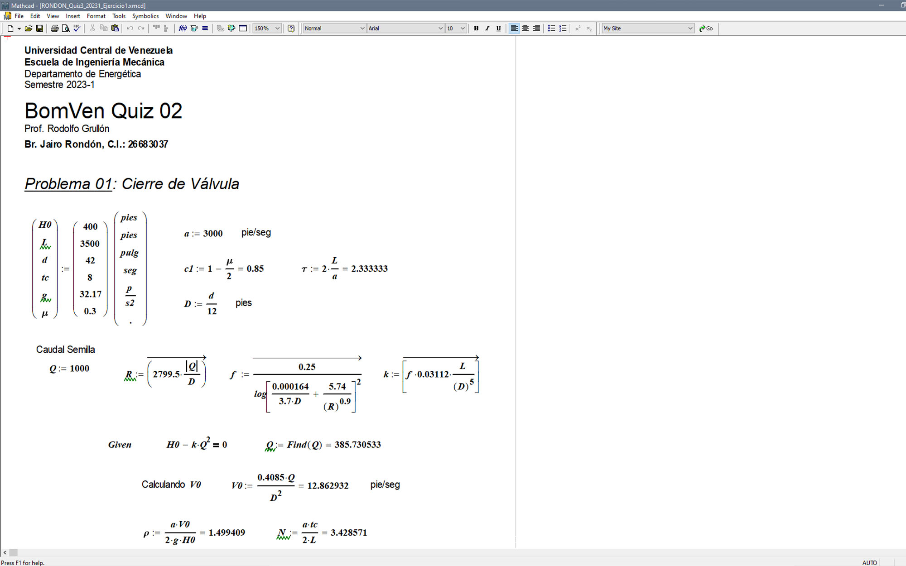Click the Save floppy disk icon
The image size is (906, 566).
pos(39,28)
